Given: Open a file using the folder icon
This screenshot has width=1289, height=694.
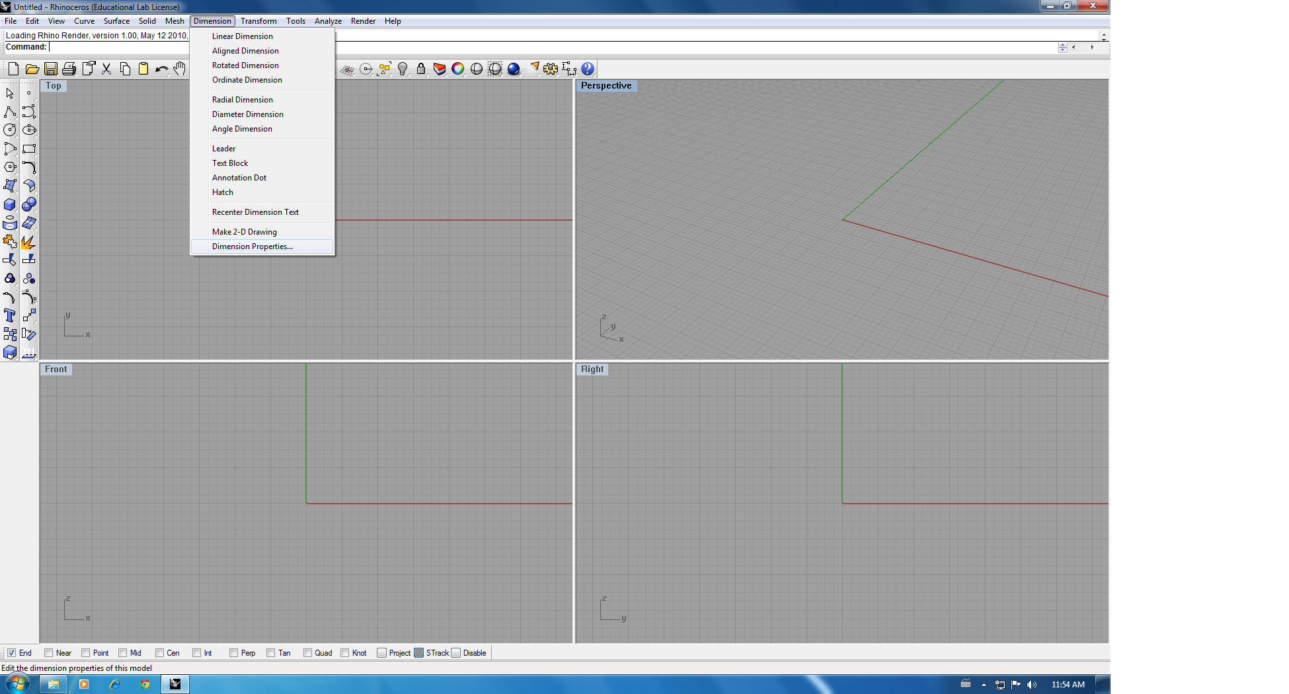Looking at the screenshot, I should (x=32, y=69).
